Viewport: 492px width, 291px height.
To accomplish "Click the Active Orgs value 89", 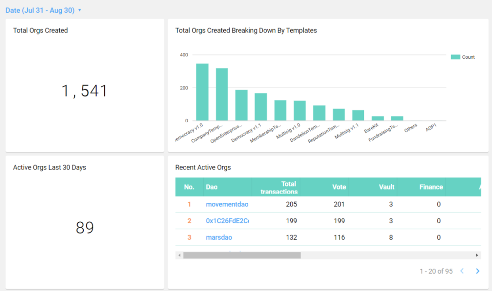I will 85,227.
